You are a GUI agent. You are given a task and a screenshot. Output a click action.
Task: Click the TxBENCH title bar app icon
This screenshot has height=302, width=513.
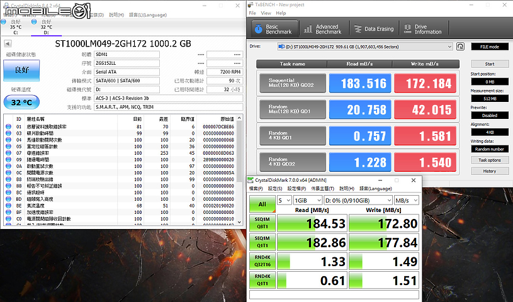pyautogui.click(x=251, y=4)
